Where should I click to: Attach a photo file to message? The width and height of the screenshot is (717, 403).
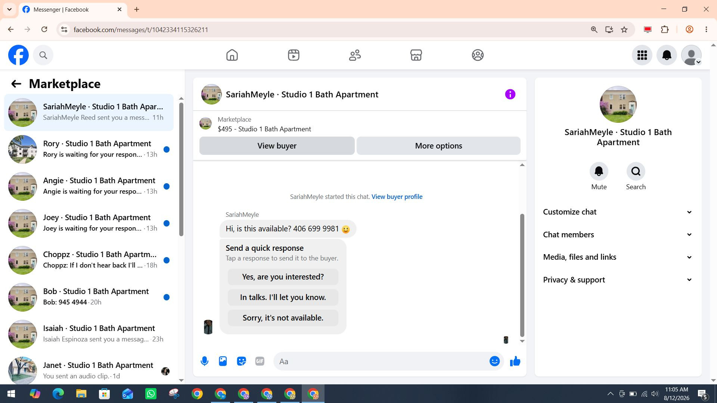tap(223, 361)
